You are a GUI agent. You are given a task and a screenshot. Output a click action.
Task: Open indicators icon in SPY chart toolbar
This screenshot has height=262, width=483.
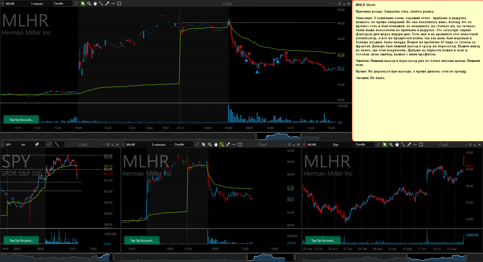coord(49,144)
